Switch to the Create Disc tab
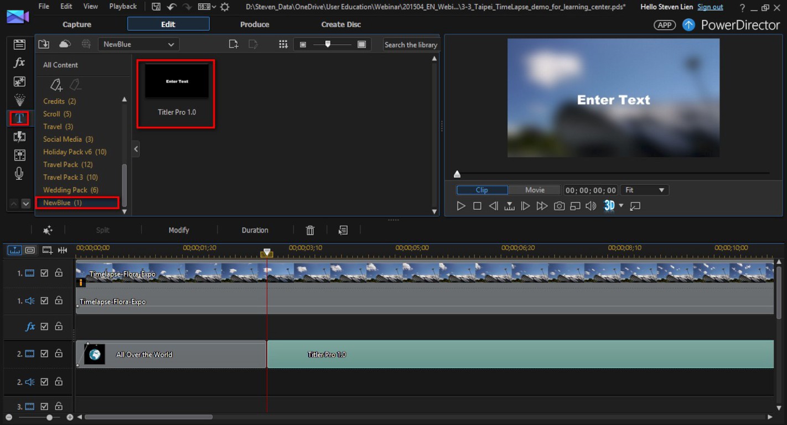This screenshot has height=425, width=787. click(x=341, y=24)
